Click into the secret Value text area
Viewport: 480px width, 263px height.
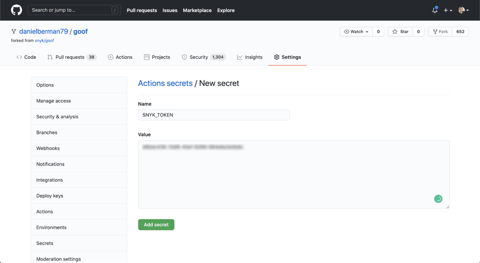click(294, 174)
